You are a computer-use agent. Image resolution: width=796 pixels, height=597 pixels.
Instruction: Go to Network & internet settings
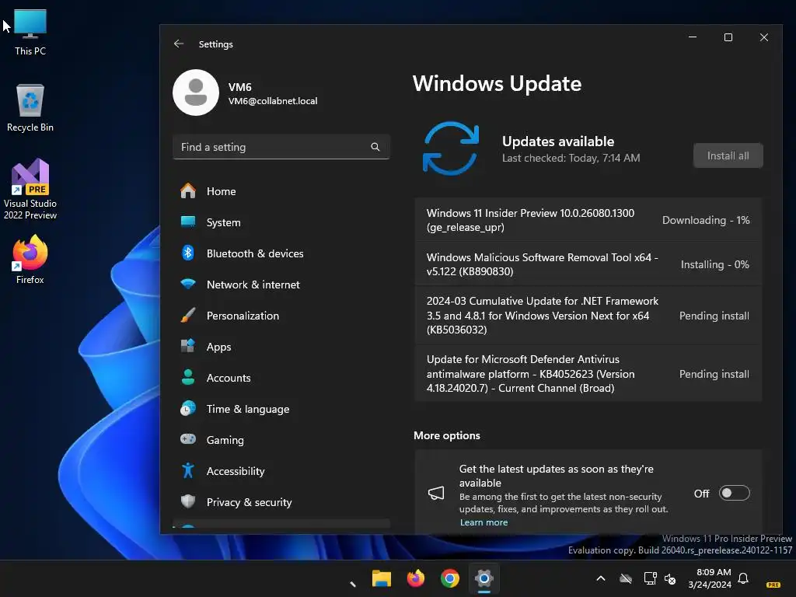point(281,284)
